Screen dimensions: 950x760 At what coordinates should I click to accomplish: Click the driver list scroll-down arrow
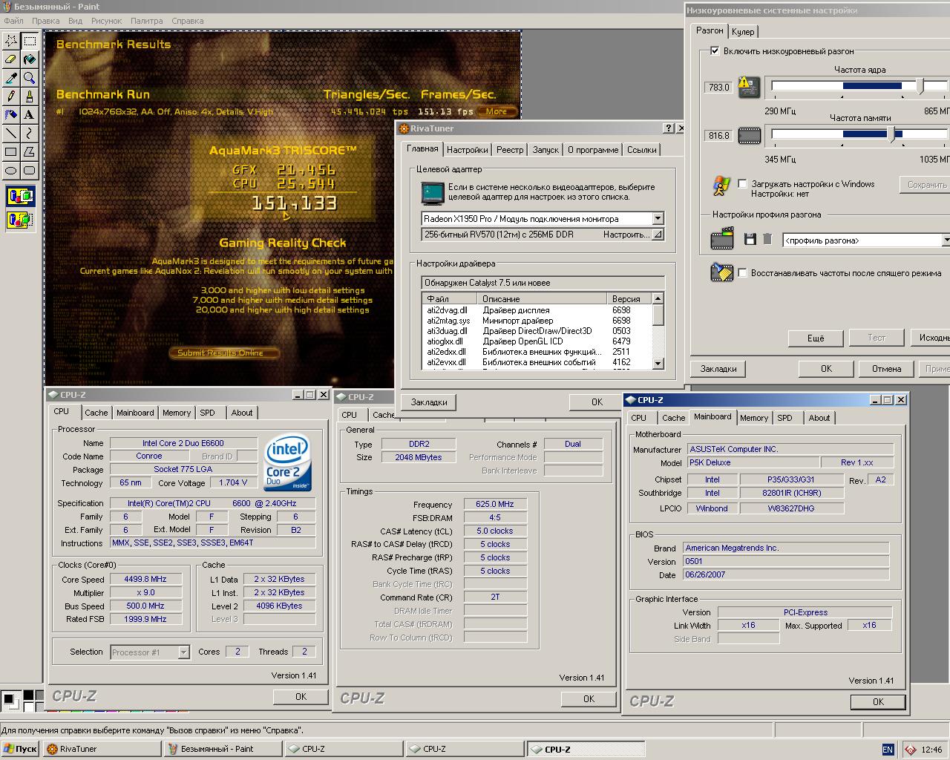pos(658,363)
